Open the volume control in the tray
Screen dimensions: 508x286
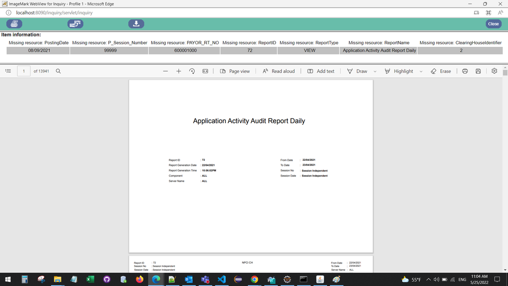click(436, 279)
